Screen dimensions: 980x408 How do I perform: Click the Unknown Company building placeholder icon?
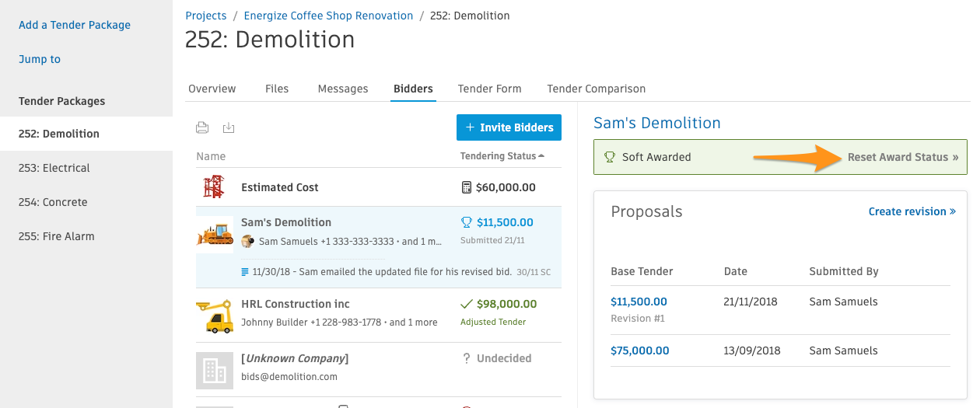215,370
